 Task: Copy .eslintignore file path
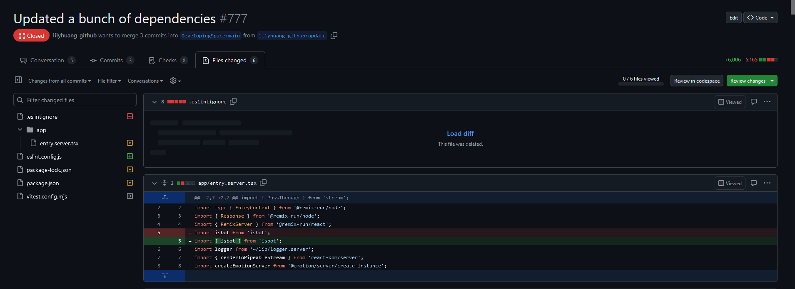pyautogui.click(x=233, y=101)
